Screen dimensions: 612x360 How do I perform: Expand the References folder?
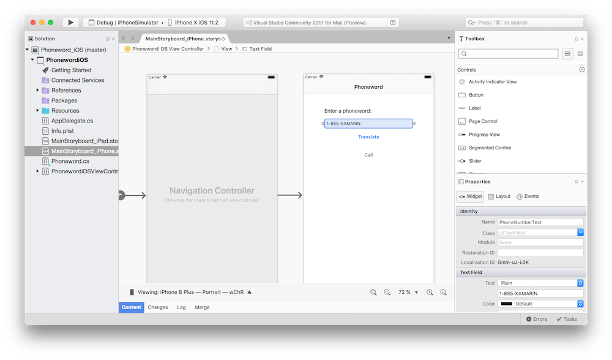tap(36, 90)
